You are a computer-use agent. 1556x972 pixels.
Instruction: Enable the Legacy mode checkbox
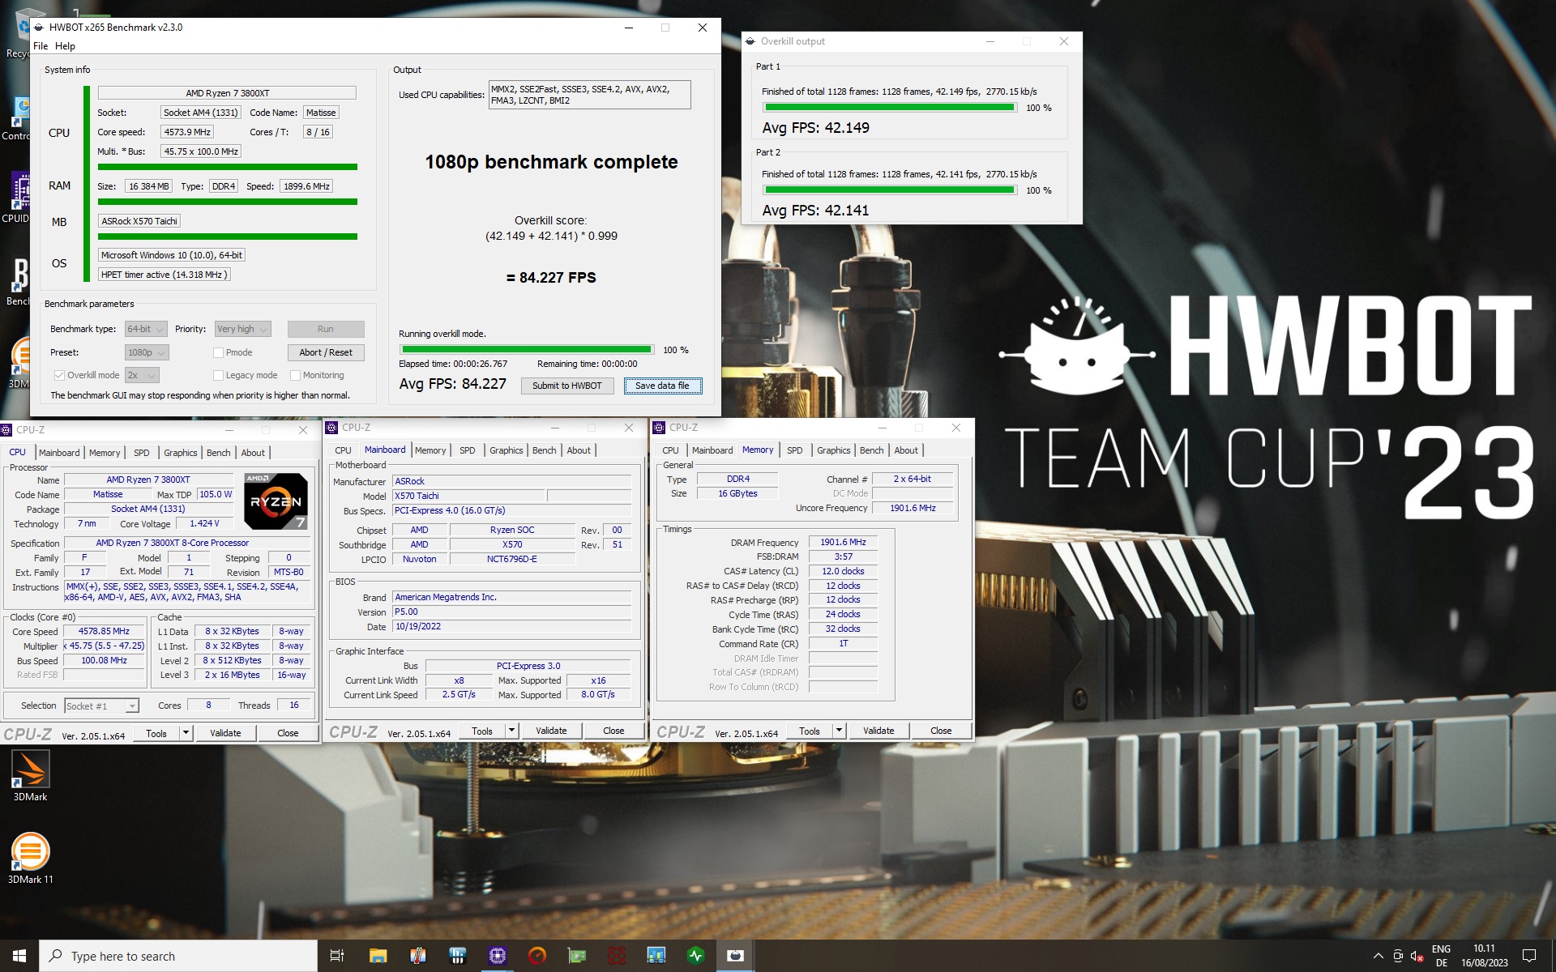coord(218,375)
